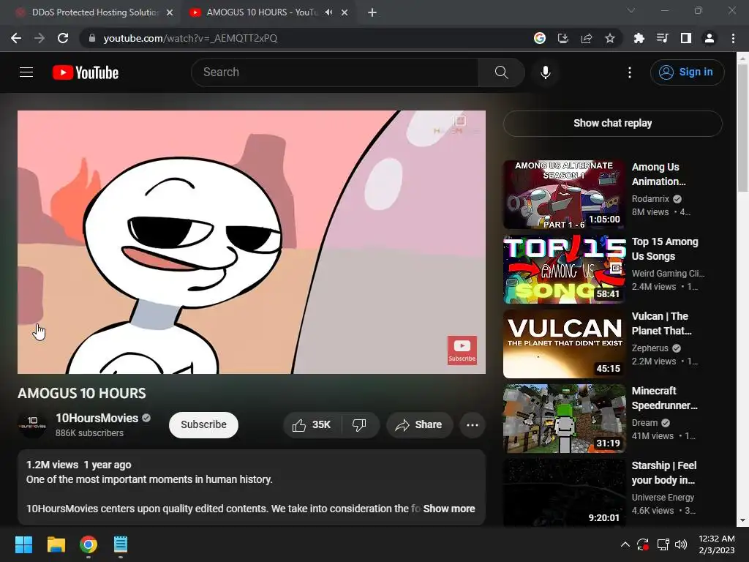Image resolution: width=749 pixels, height=562 pixels.
Task: Open YouTube settings three-dot menu
Action: pos(630,72)
